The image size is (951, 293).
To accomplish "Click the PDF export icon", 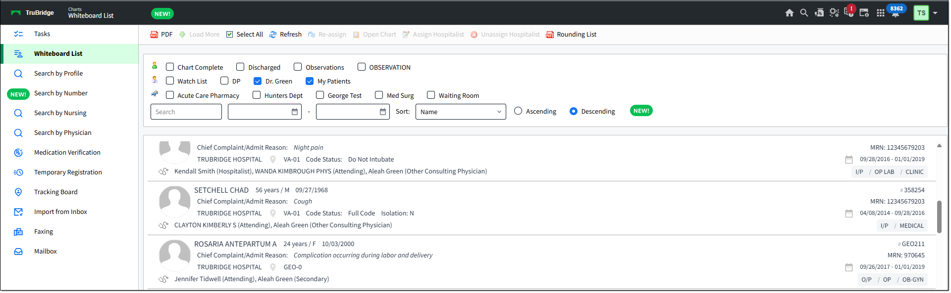I will point(154,35).
